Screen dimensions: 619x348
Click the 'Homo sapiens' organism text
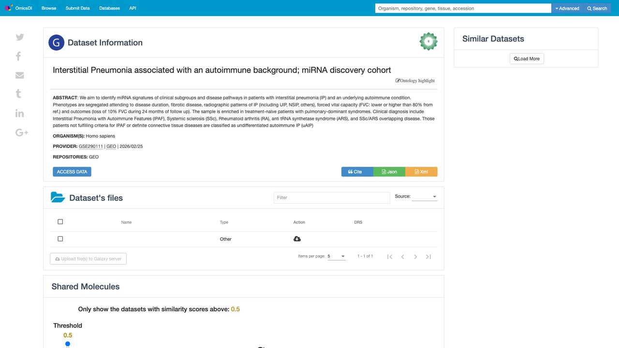[101, 136]
